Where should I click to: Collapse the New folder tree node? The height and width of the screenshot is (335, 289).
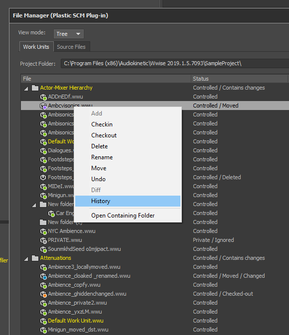[x=34, y=205]
